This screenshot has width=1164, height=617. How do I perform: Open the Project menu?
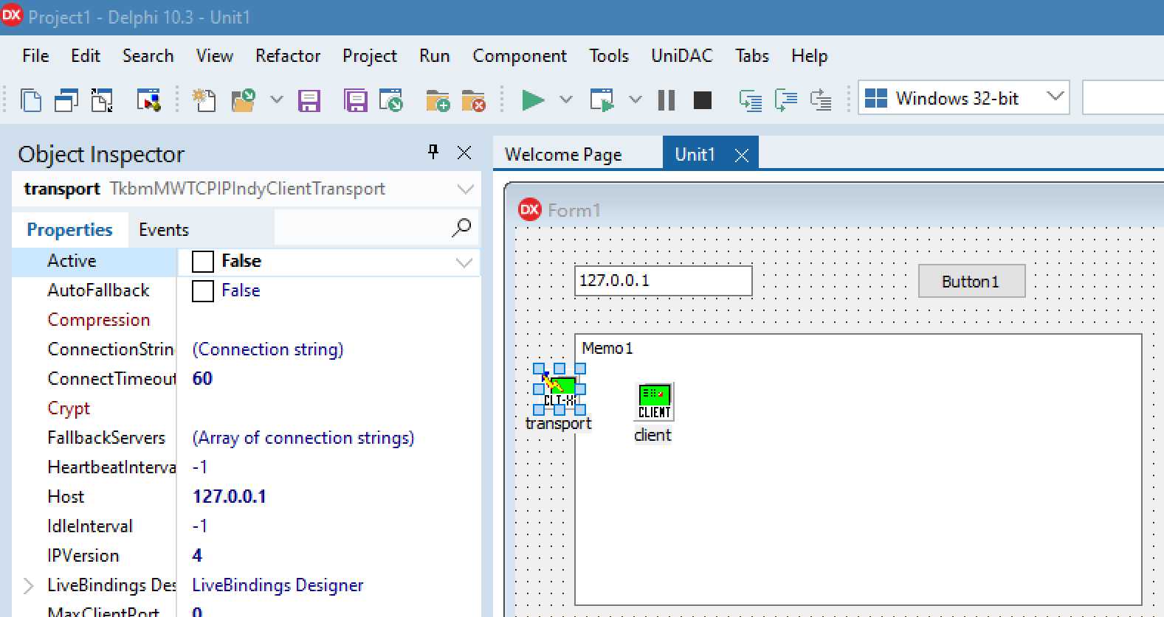click(370, 56)
